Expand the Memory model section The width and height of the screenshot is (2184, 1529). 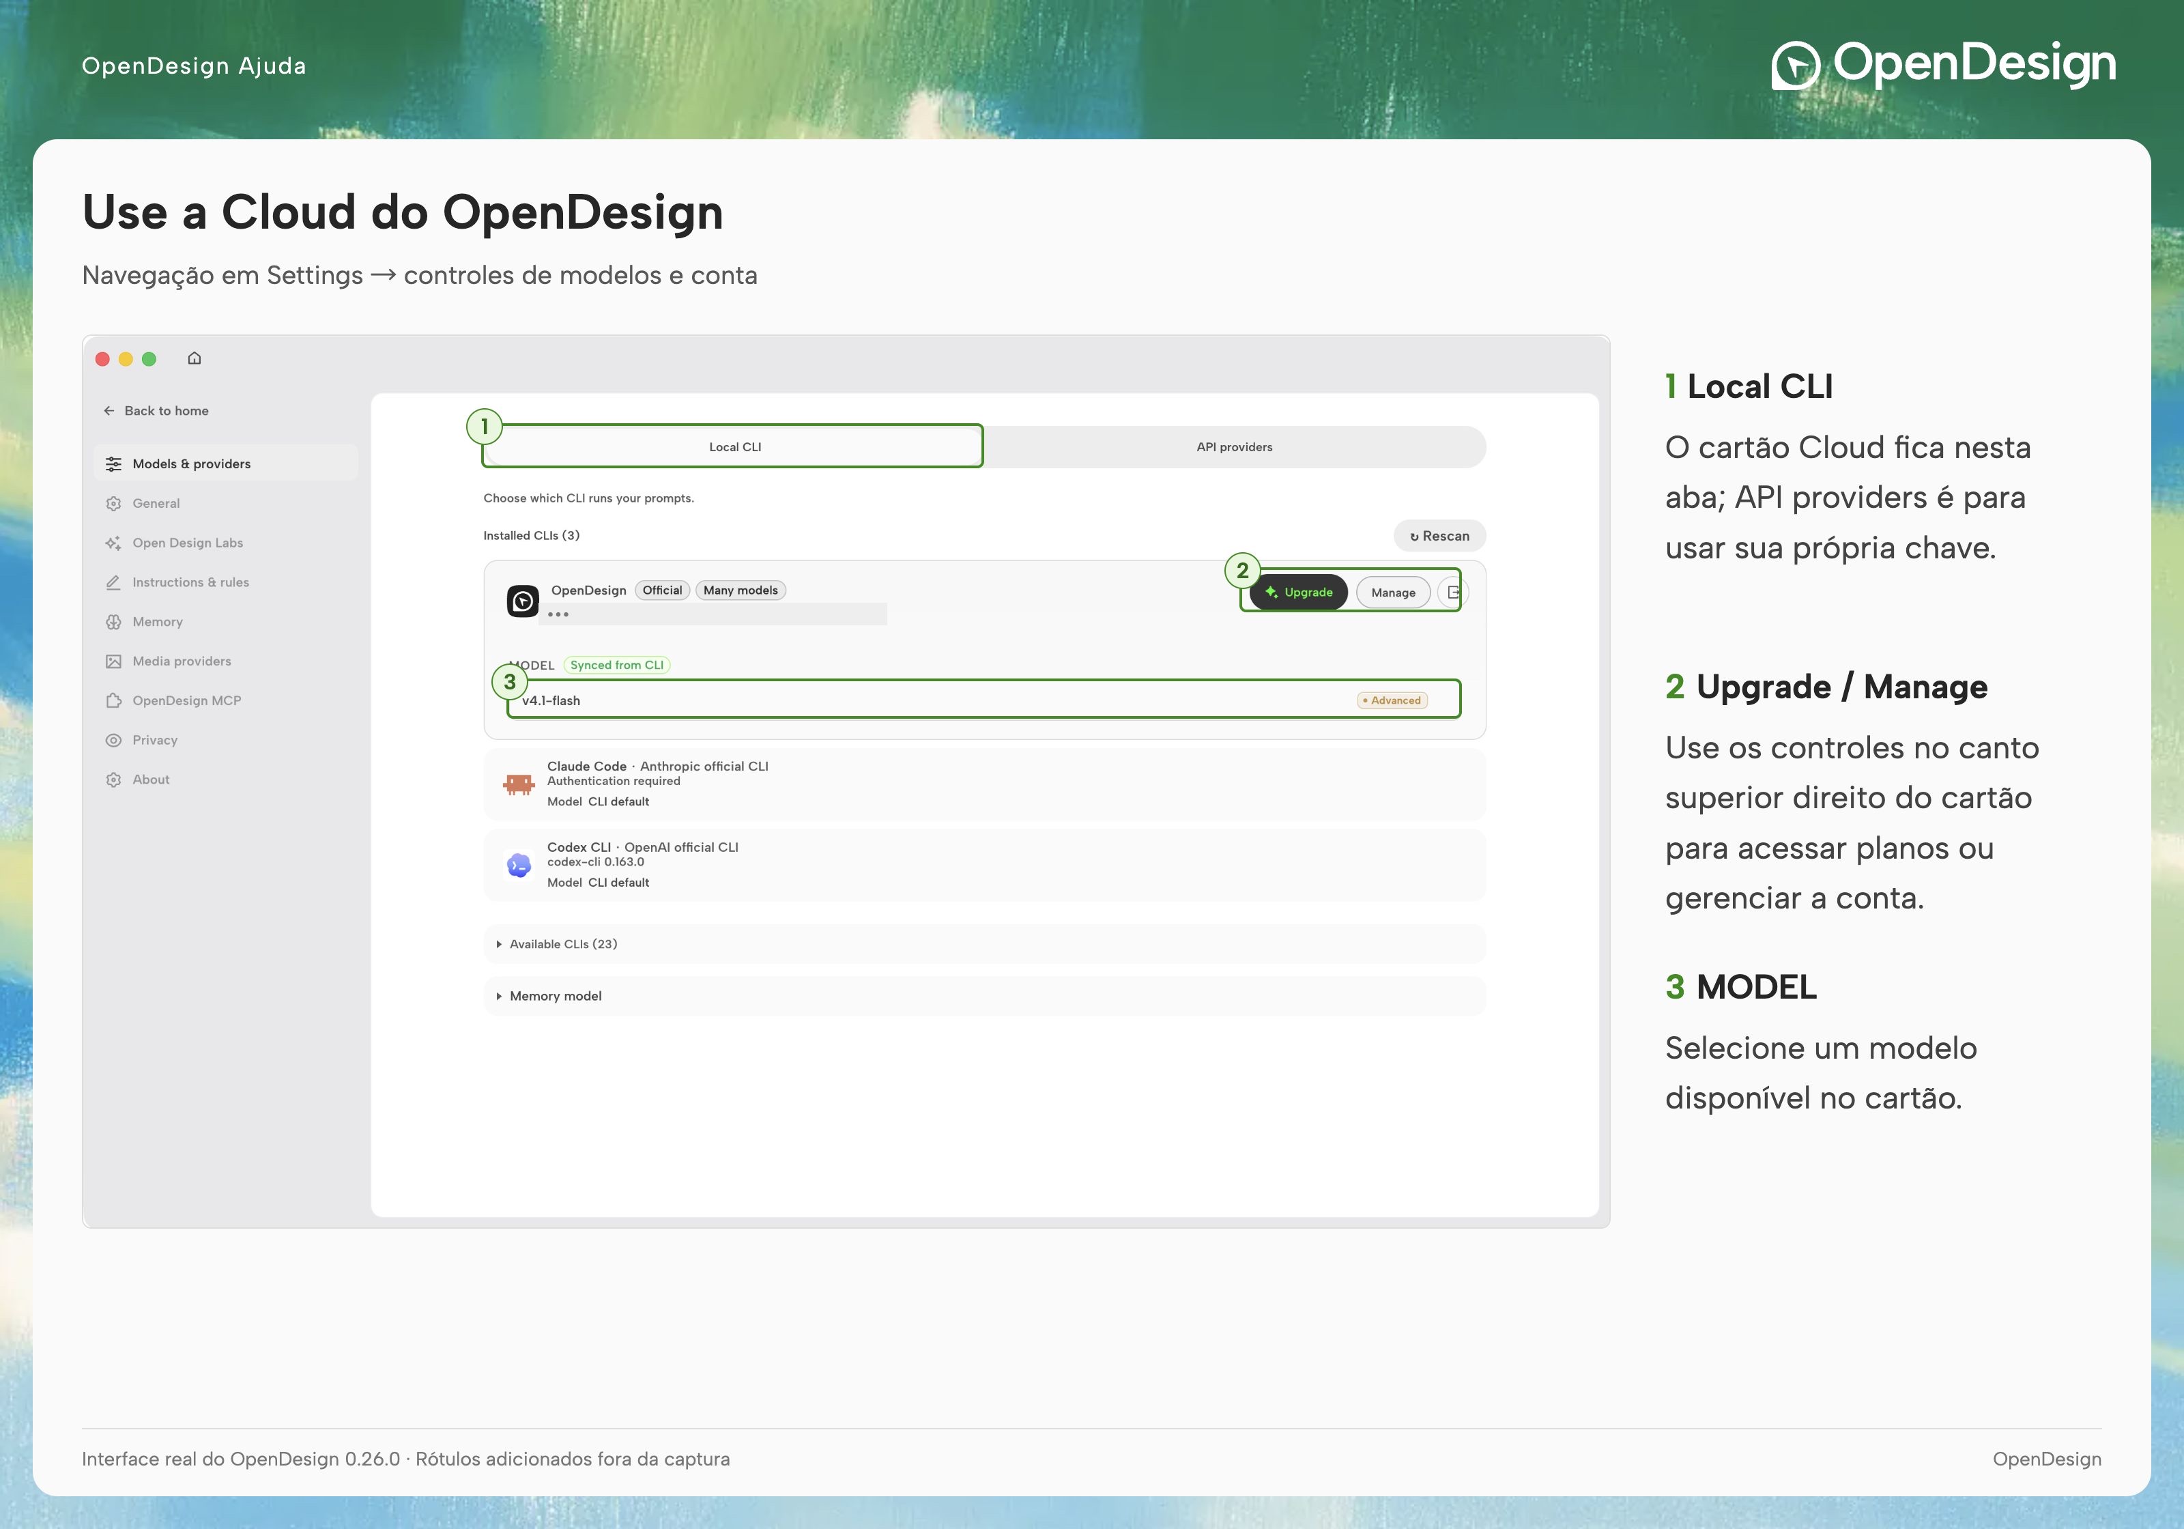coord(985,996)
